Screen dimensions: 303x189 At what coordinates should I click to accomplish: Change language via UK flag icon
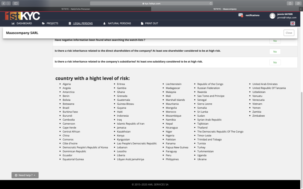293,23
